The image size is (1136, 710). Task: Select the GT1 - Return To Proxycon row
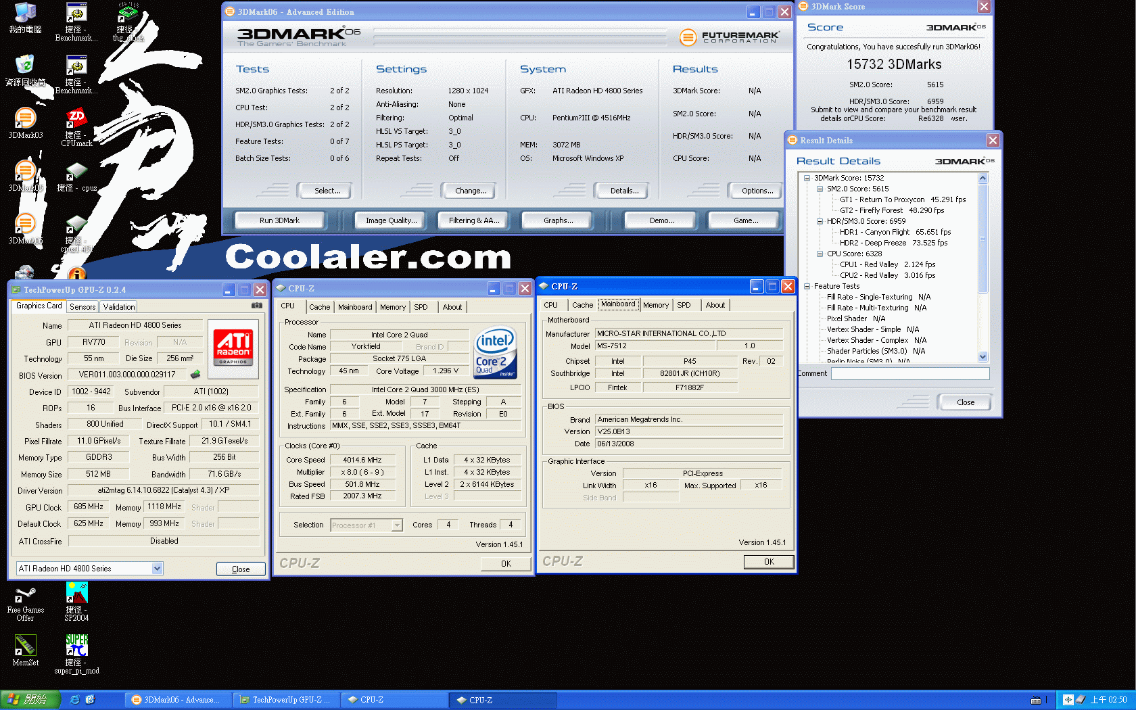pyautogui.click(x=903, y=200)
